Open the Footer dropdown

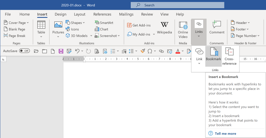pyautogui.click(x=239, y=29)
